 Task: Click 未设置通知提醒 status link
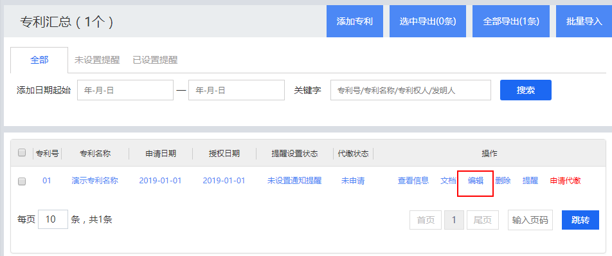[x=294, y=181]
